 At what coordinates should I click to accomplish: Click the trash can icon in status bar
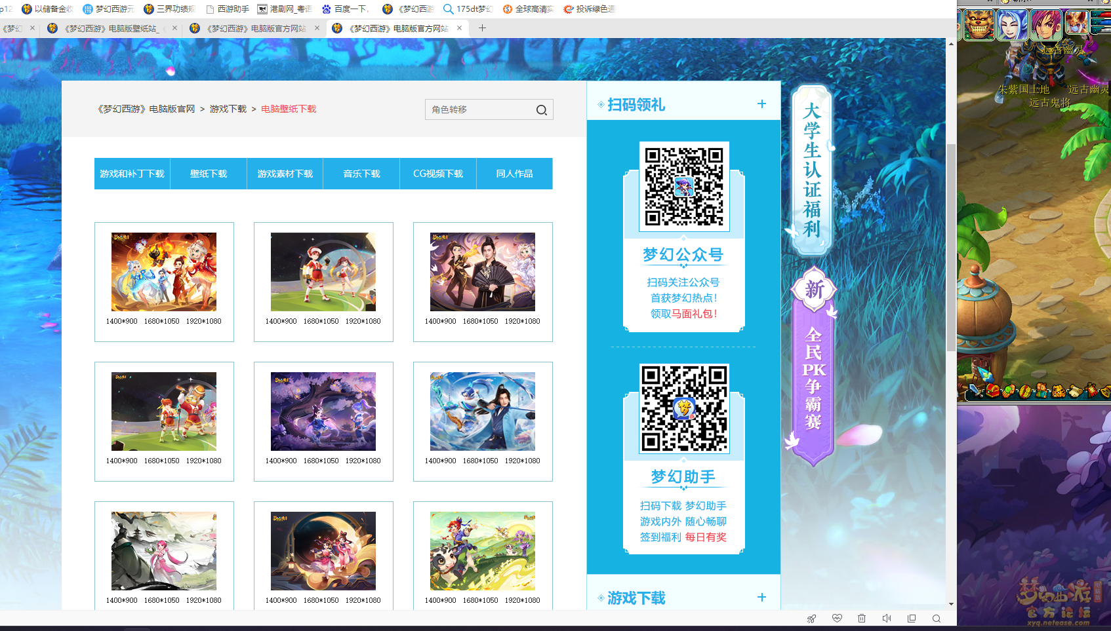pyautogui.click(x=862, y=619)
